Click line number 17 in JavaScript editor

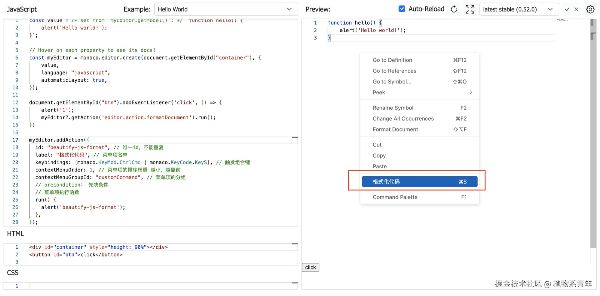[x=15, y=140]
